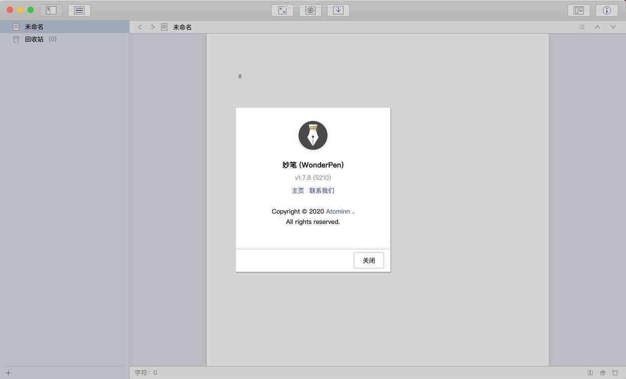The width and height of the screenshot is (626, 379).
Task: Click the document icon in breadcrumb bar
Action: click(x=164, y=27)
